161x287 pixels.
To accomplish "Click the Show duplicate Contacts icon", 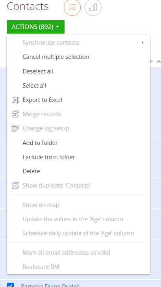I will tap(15, 186).
